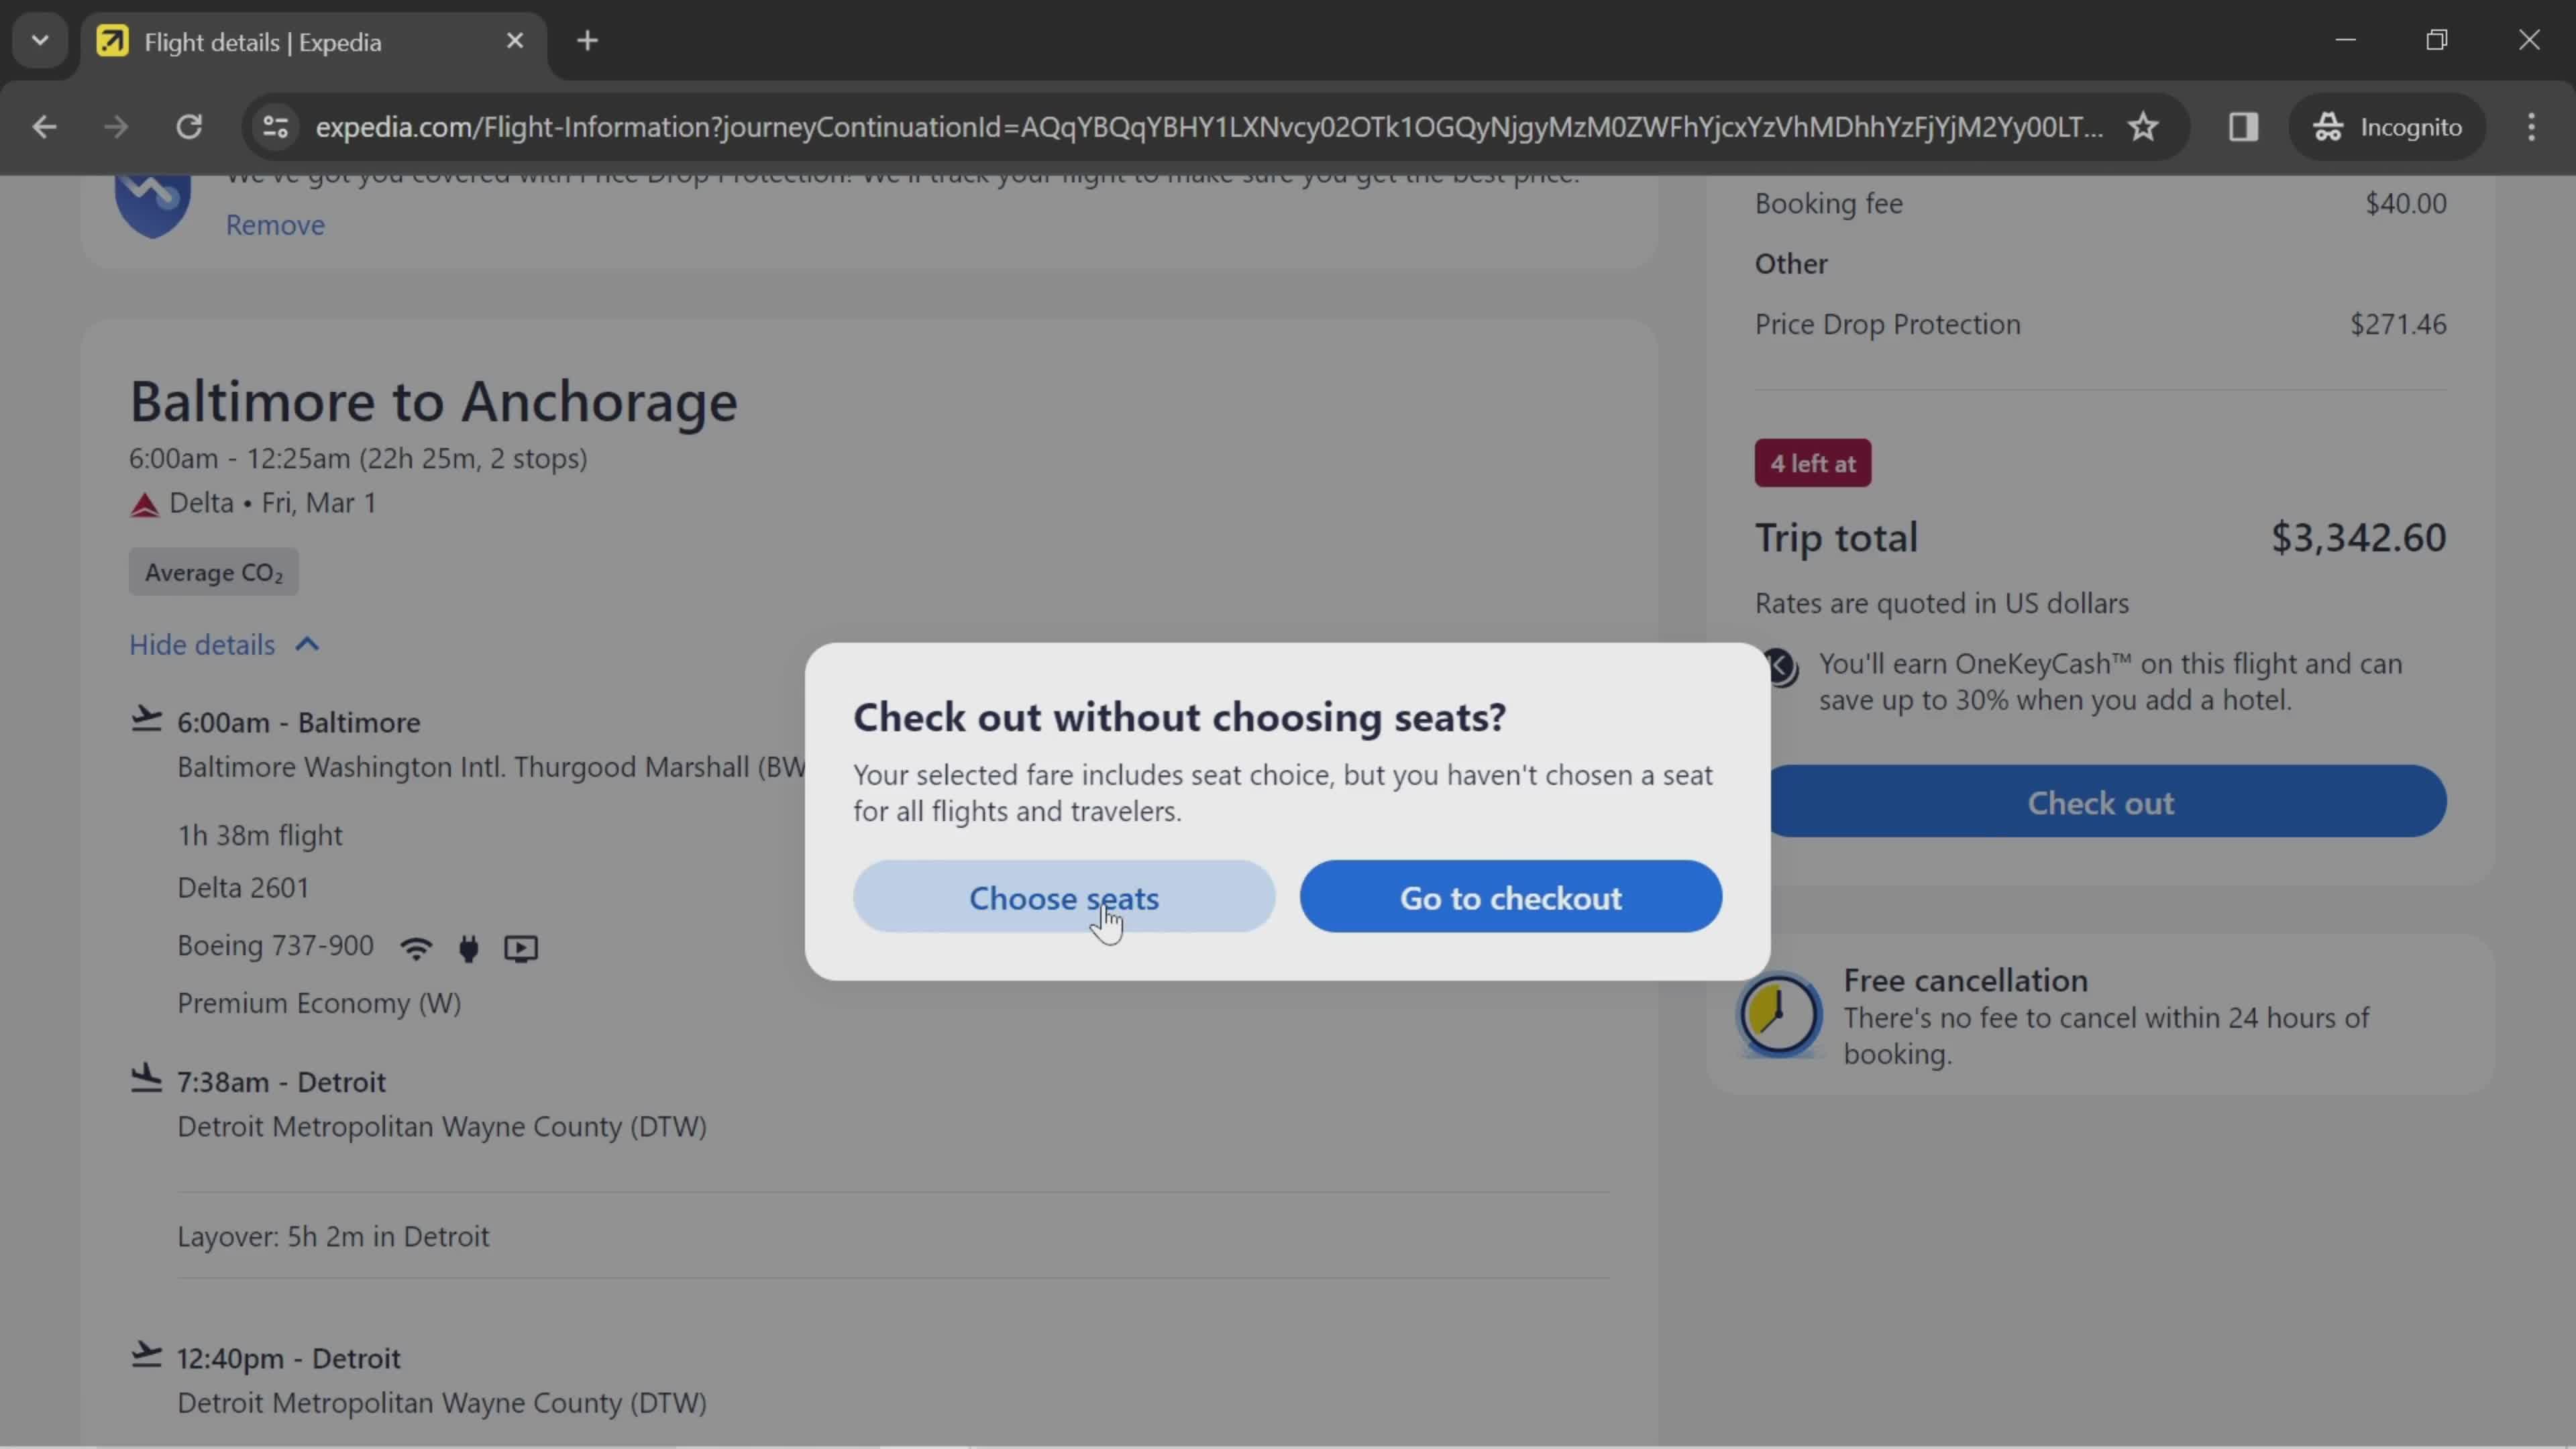
Task: Click Go to checkout button
Action: click(1511, 897)
